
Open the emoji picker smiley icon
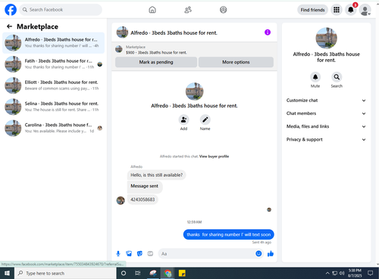click(258, 253)
